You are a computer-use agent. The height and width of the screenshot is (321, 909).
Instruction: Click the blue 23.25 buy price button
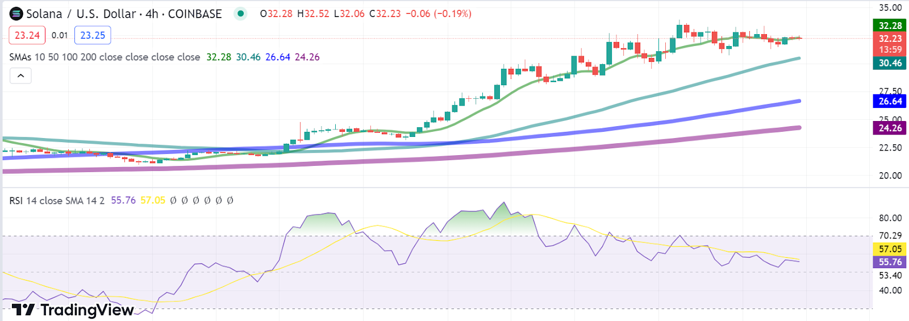tap(93, 35)
